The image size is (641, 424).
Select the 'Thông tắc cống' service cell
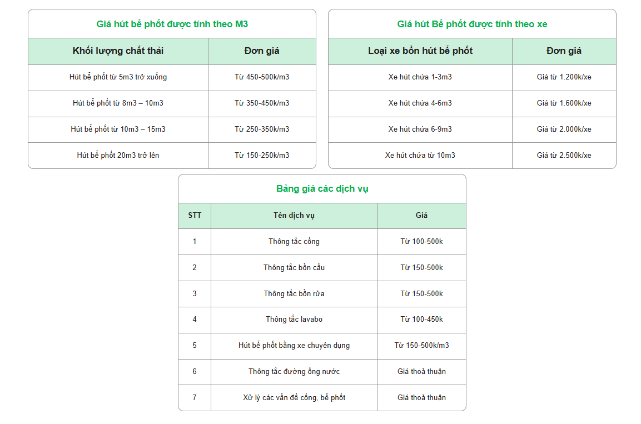[294, 242]
